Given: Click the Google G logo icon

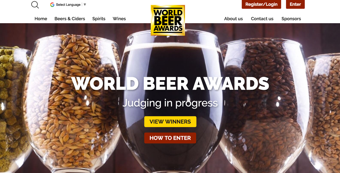Looking at the screenshot, I should pos(52,4).
